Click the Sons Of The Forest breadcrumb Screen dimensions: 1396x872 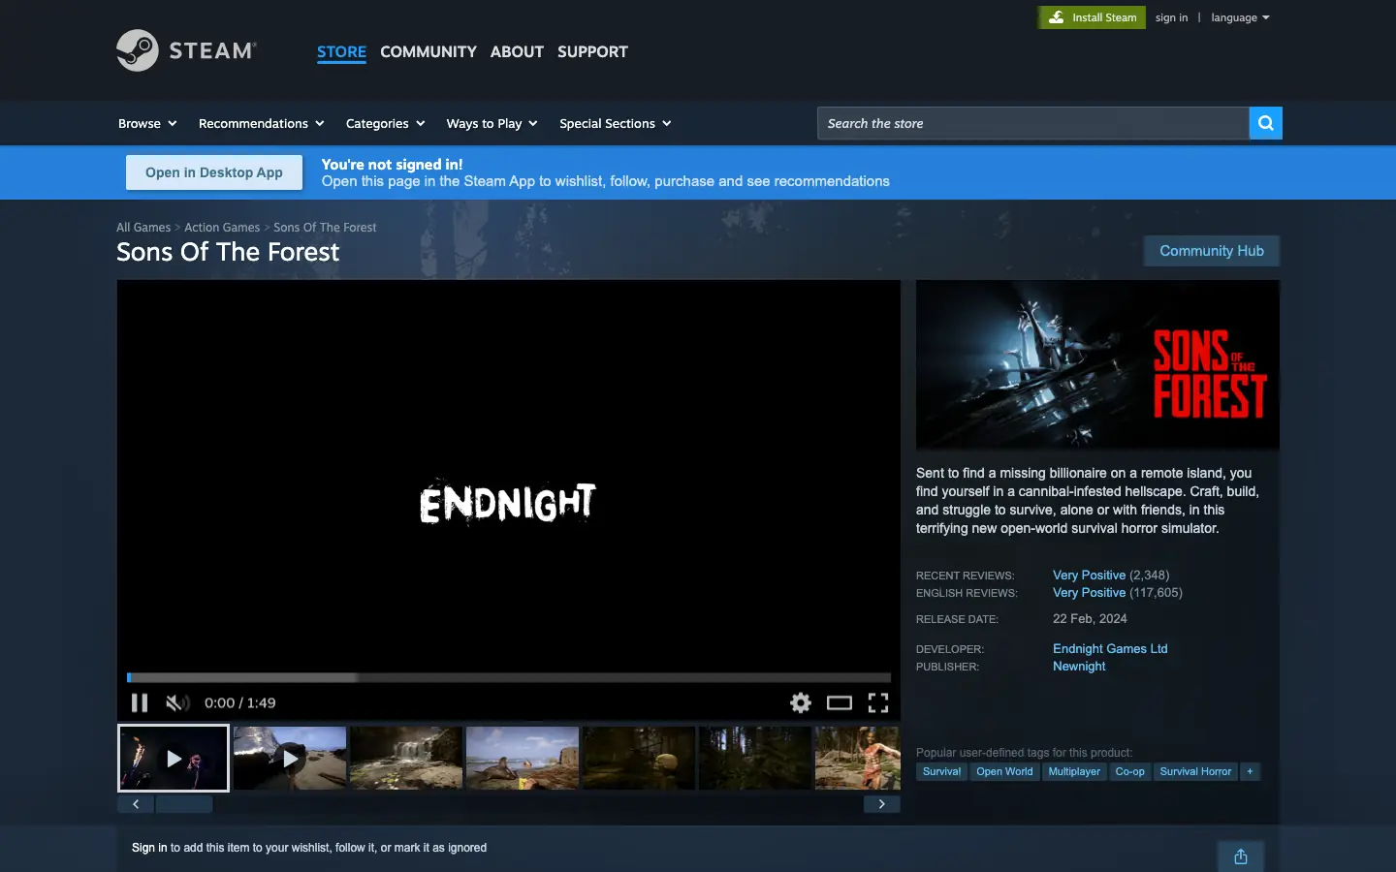pos(325,228)
